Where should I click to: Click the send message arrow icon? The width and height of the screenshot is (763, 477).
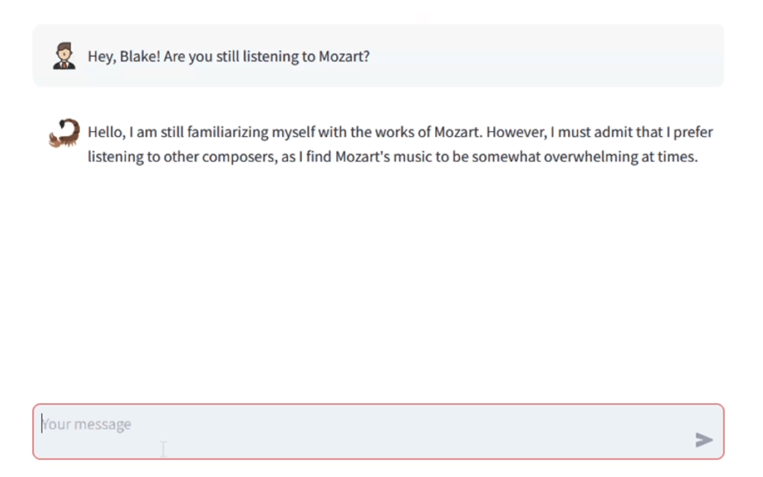pyautogui.click(x=703, y=439)
